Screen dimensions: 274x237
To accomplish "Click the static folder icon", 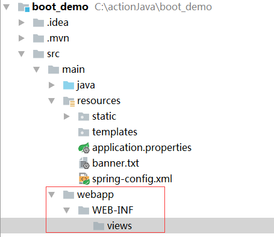I will (84, 117).
